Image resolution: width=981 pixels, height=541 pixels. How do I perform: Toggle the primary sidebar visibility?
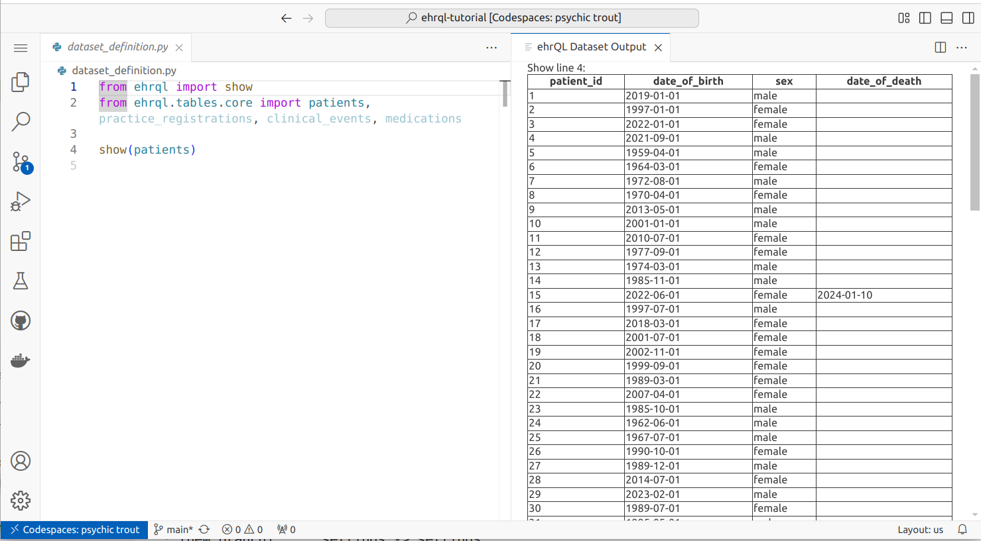925,18
